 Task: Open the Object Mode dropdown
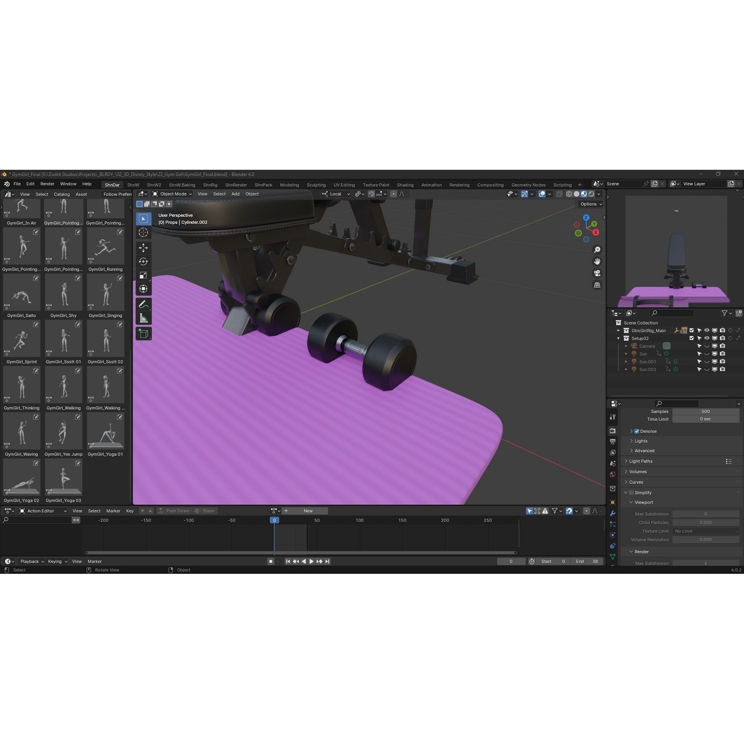[172, 194]
